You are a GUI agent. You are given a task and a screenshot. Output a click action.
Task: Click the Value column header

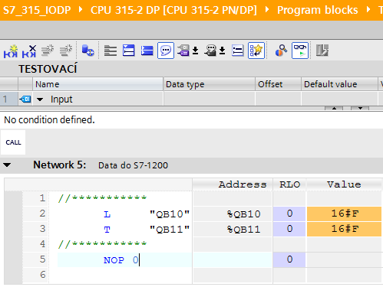(x=344, y=184)
